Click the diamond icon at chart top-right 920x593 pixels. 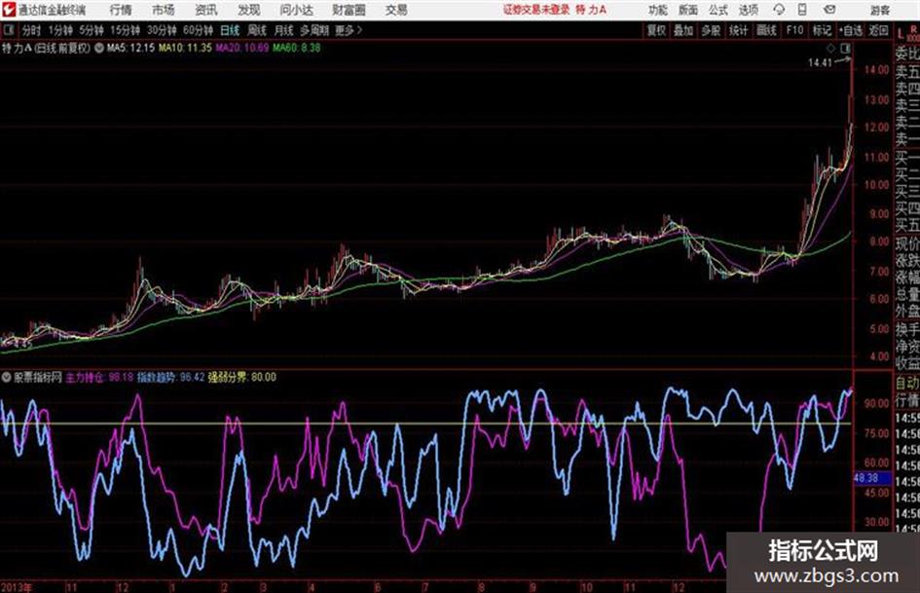click(x=830, y=48)
